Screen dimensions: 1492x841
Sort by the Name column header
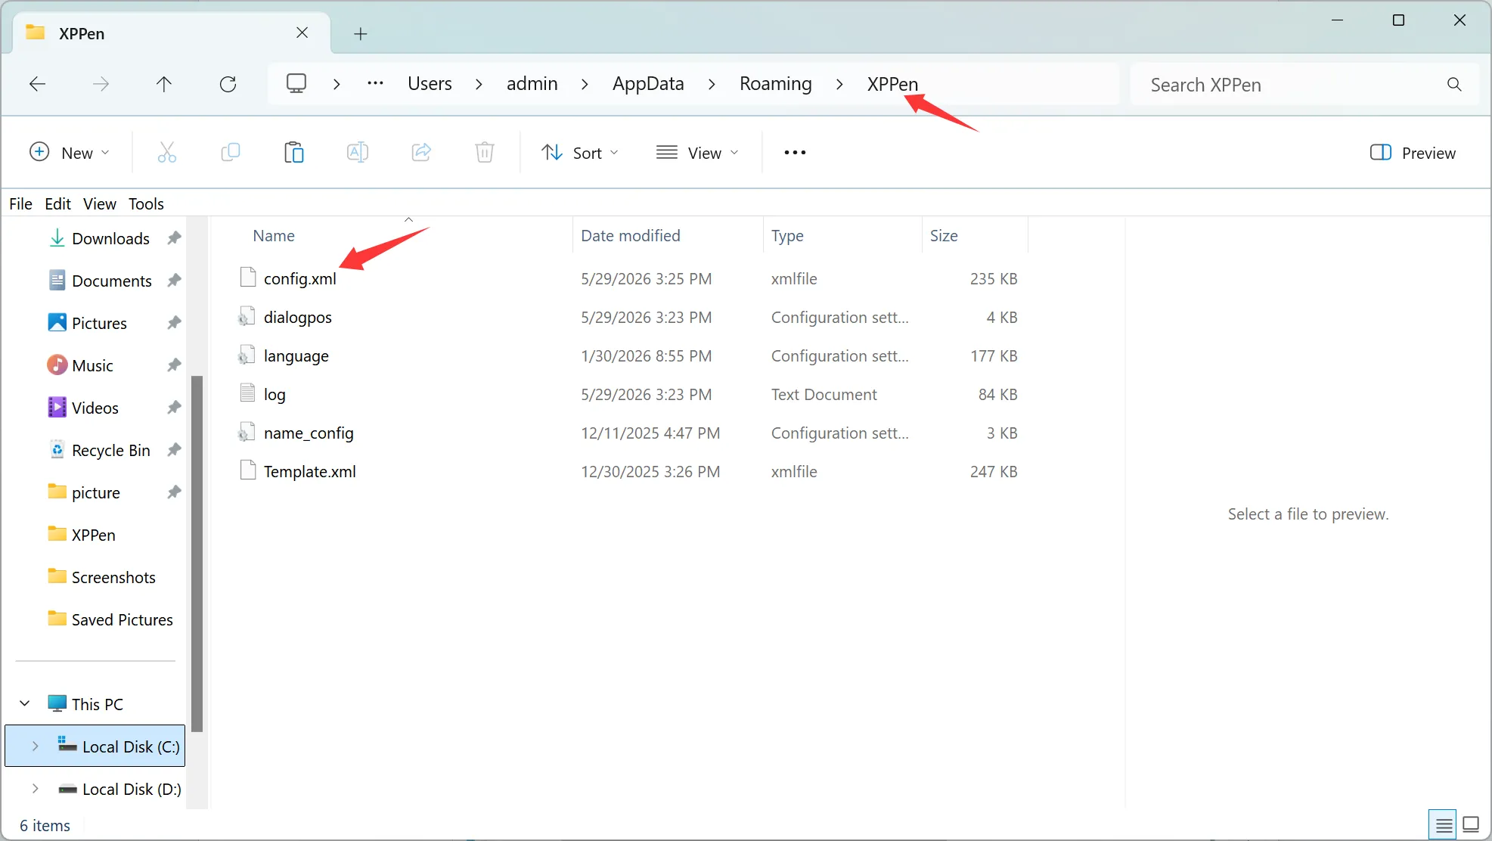(274, 235)
